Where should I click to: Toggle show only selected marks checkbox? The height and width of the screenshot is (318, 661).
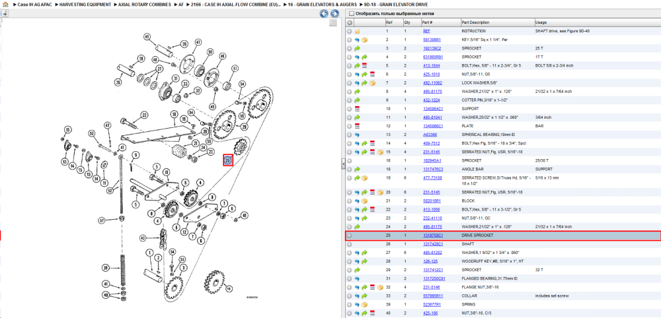[x=351, y=13]
